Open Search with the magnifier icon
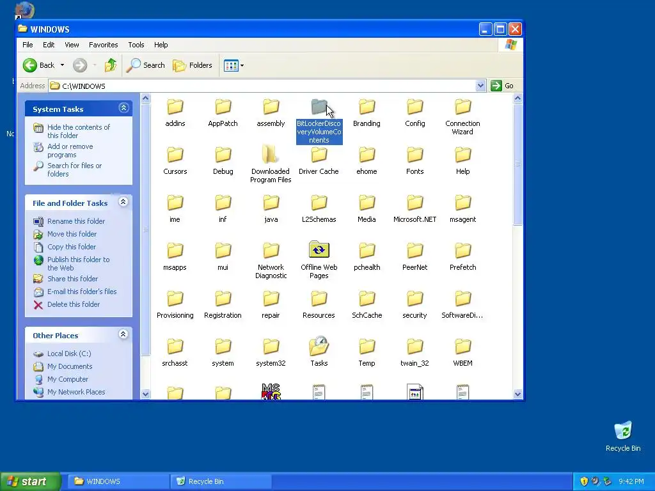The height and width of the screenshot is (491, 655). click(x=146, y=65)
